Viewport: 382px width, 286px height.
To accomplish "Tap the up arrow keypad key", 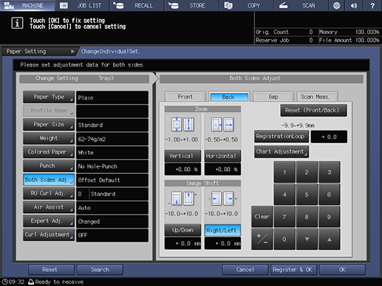I will click(329, 239).
